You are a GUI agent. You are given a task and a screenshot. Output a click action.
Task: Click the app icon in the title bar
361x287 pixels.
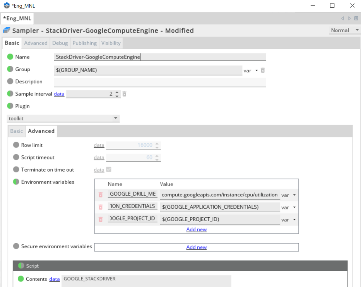(x=7, y=5)
